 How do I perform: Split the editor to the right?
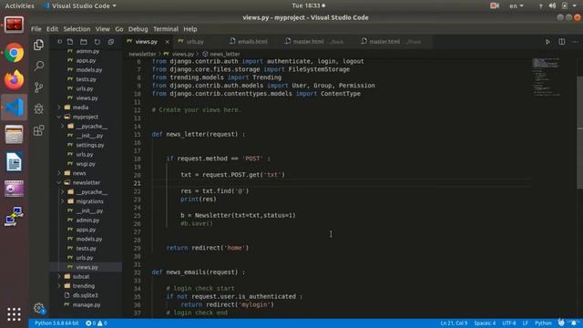[x=561, y=42]
